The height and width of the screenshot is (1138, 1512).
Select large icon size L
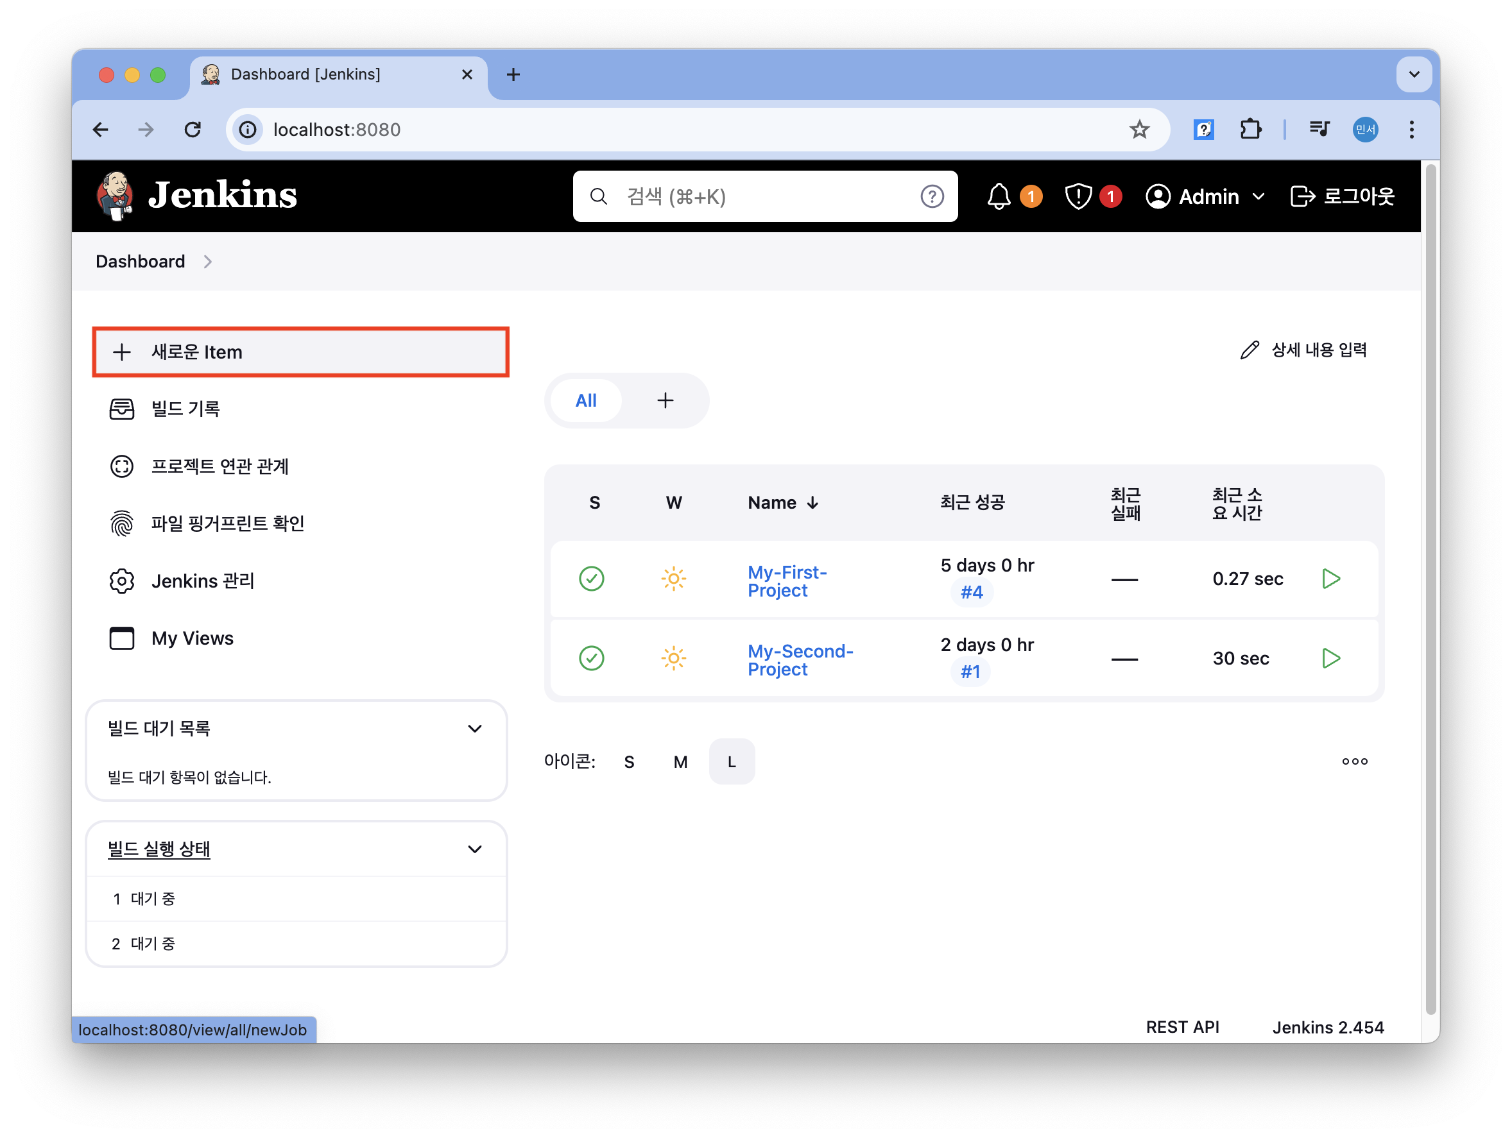point(732,761)
